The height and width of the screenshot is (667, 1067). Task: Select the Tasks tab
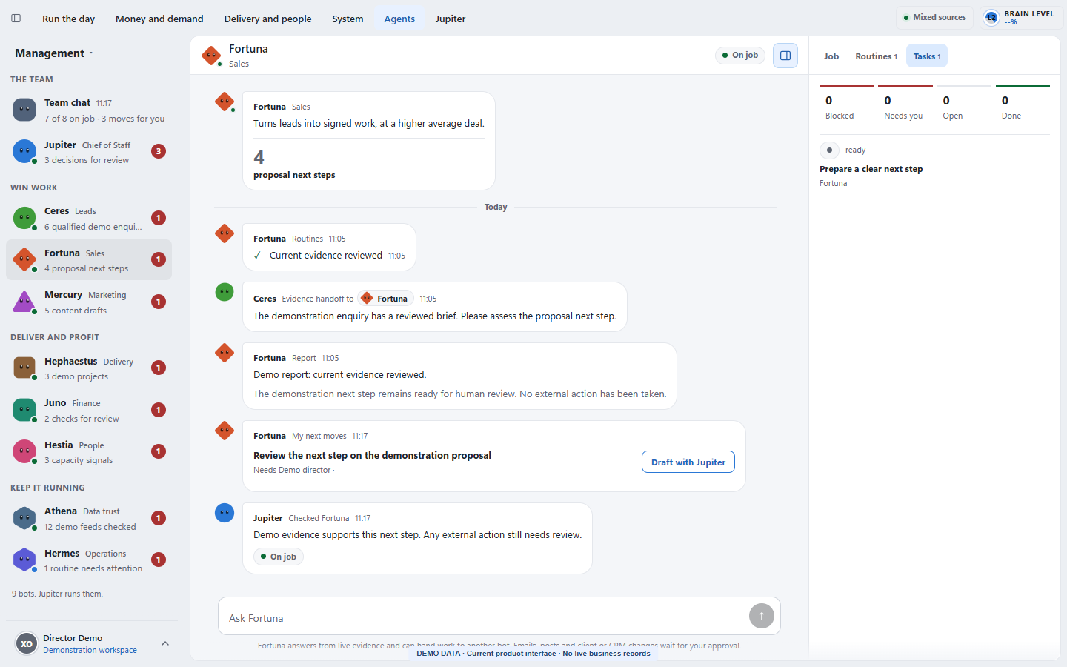pos(927,56)
